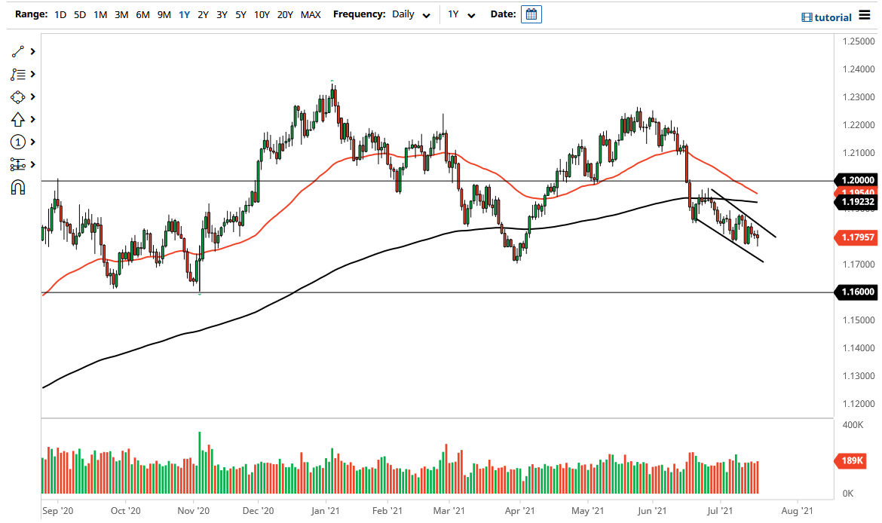Select the 20Y range option
Viewport: 882px width, 523px height.
coord(285,14)
